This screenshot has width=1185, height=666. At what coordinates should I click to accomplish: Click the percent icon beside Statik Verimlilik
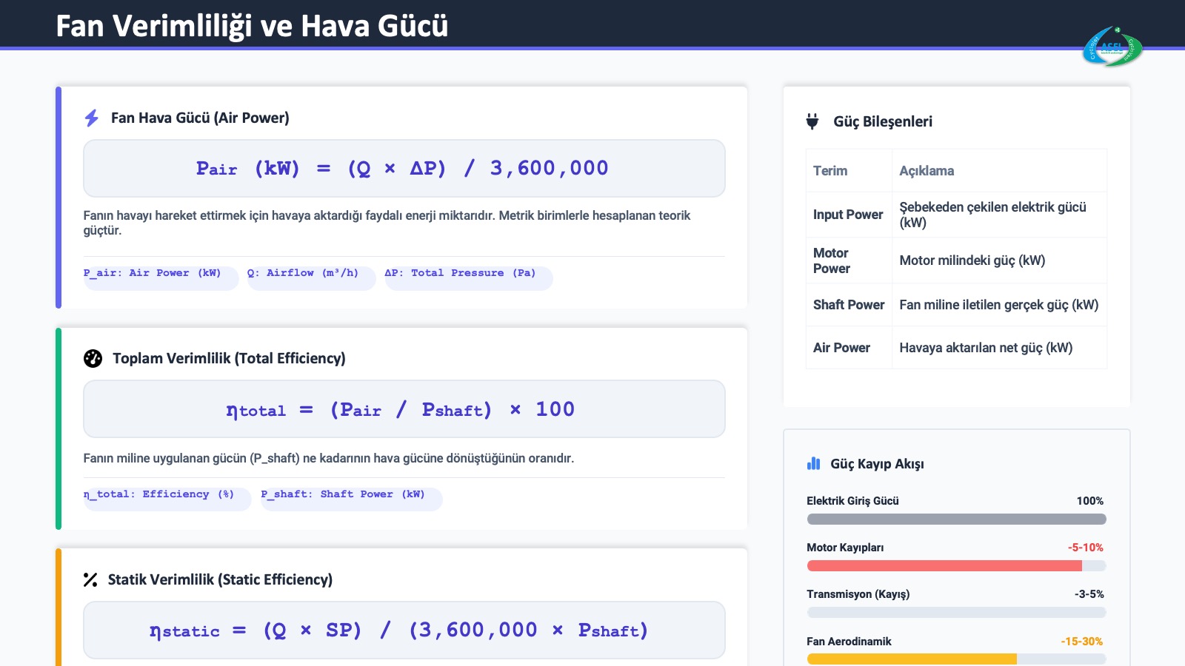[90, 580]
